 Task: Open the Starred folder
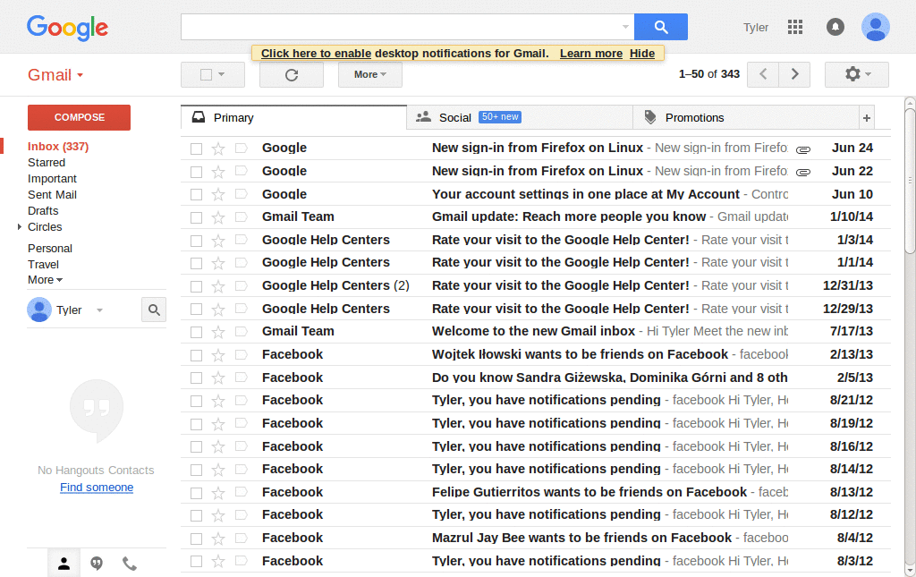(x=47, y=162)
